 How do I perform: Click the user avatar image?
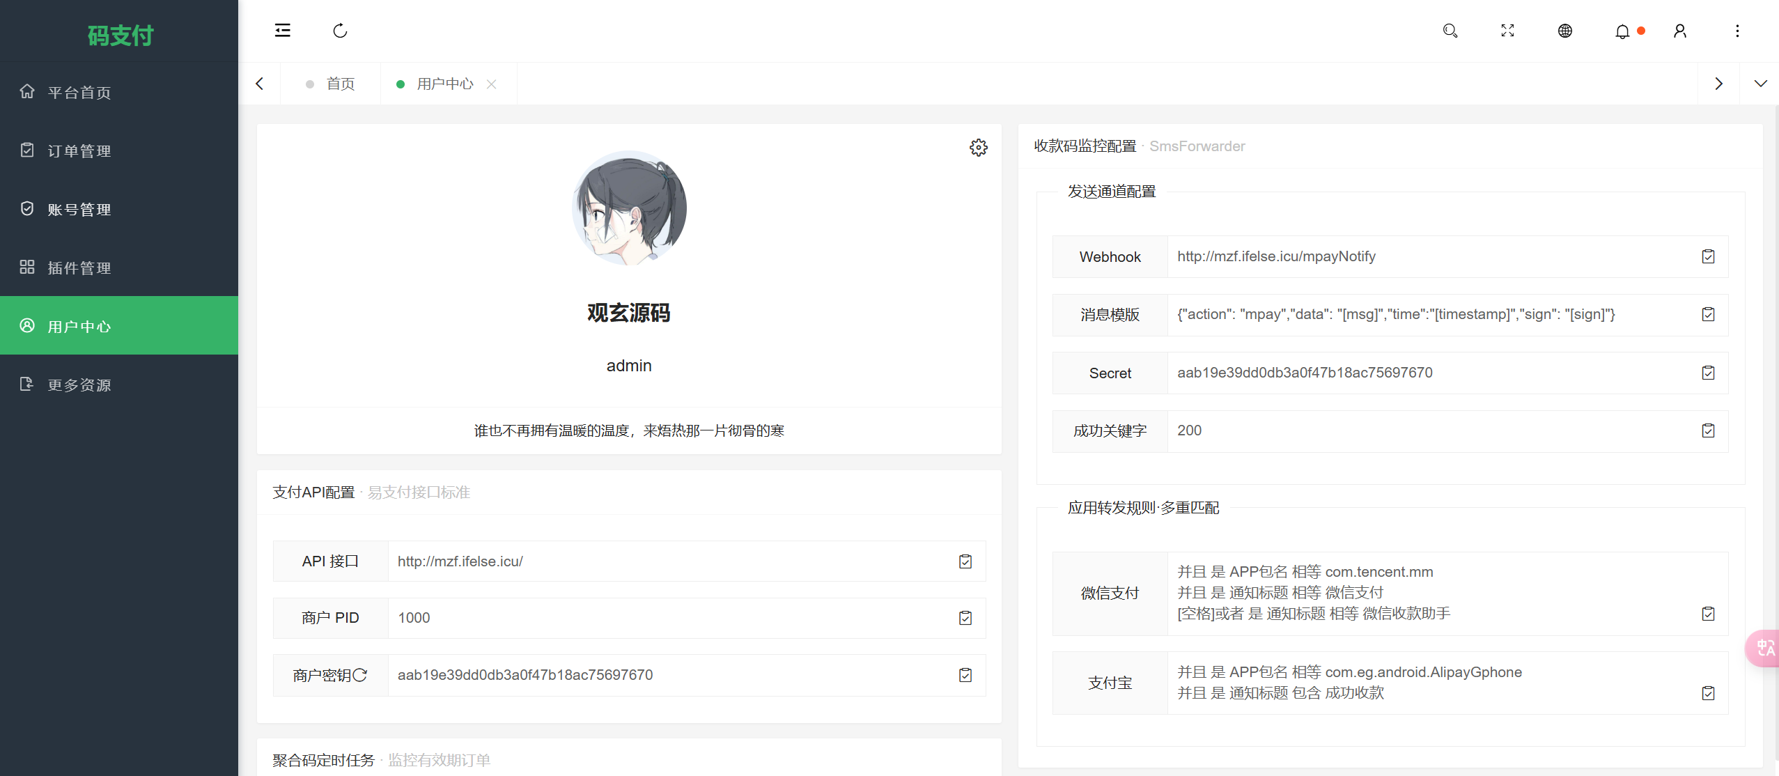click(x=629, y=208)
